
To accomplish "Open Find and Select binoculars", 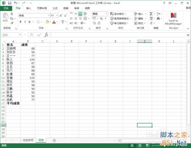I will [158, 18].
